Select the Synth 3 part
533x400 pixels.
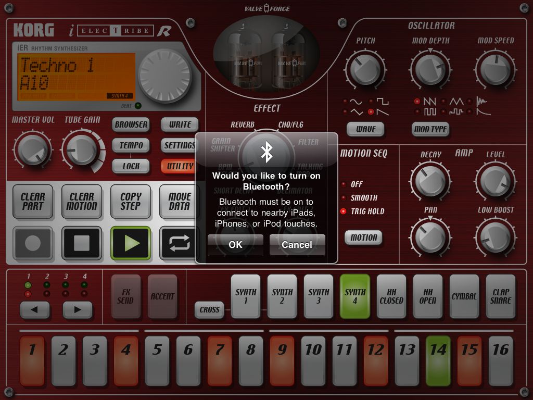click(319, 296)
